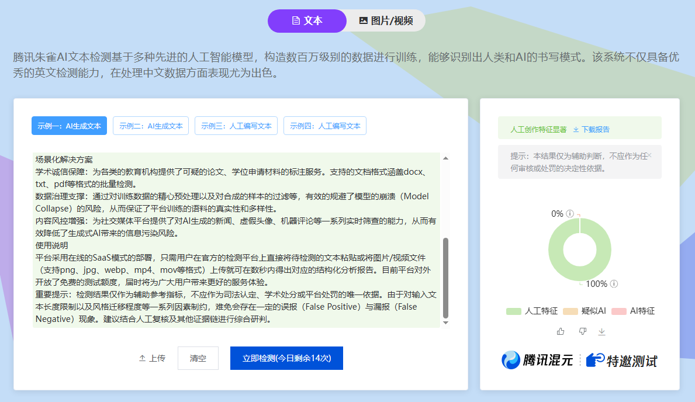The image size is (695, 402).
Task: Select 示例三：人工编写文本
Action: coord(236,126)
